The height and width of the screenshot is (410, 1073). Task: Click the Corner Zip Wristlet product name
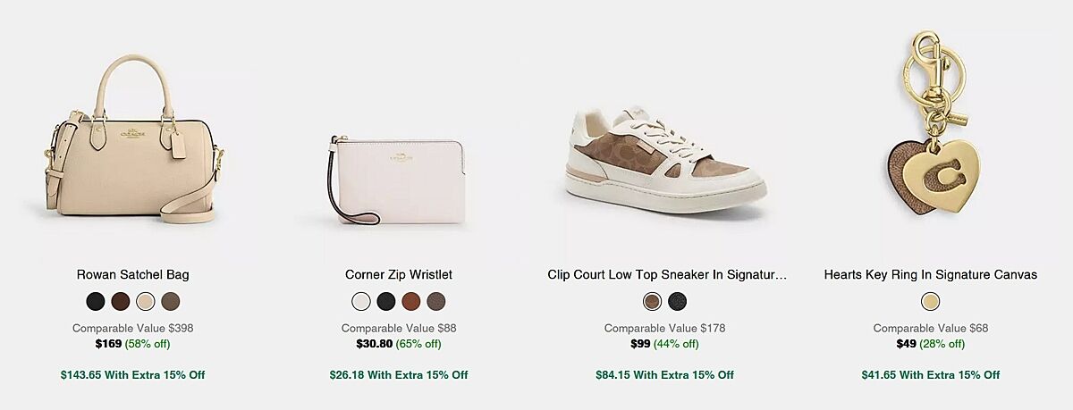[x=399, y=275]
